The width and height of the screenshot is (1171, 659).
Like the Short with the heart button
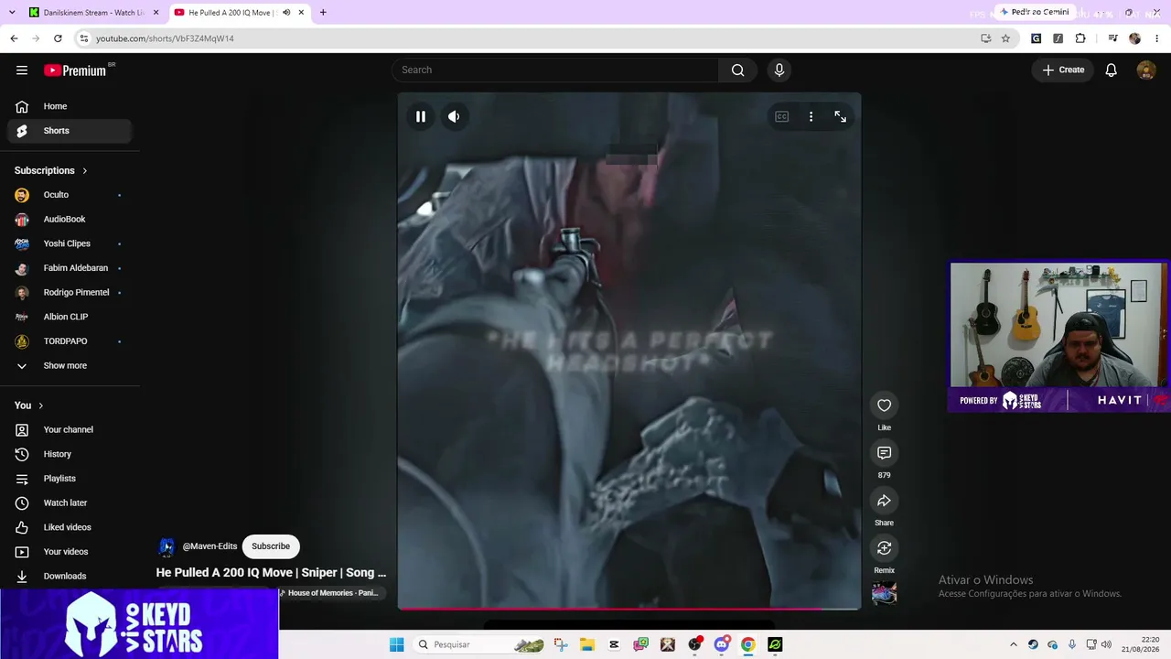pyautogui.click(x=884, y=405)
